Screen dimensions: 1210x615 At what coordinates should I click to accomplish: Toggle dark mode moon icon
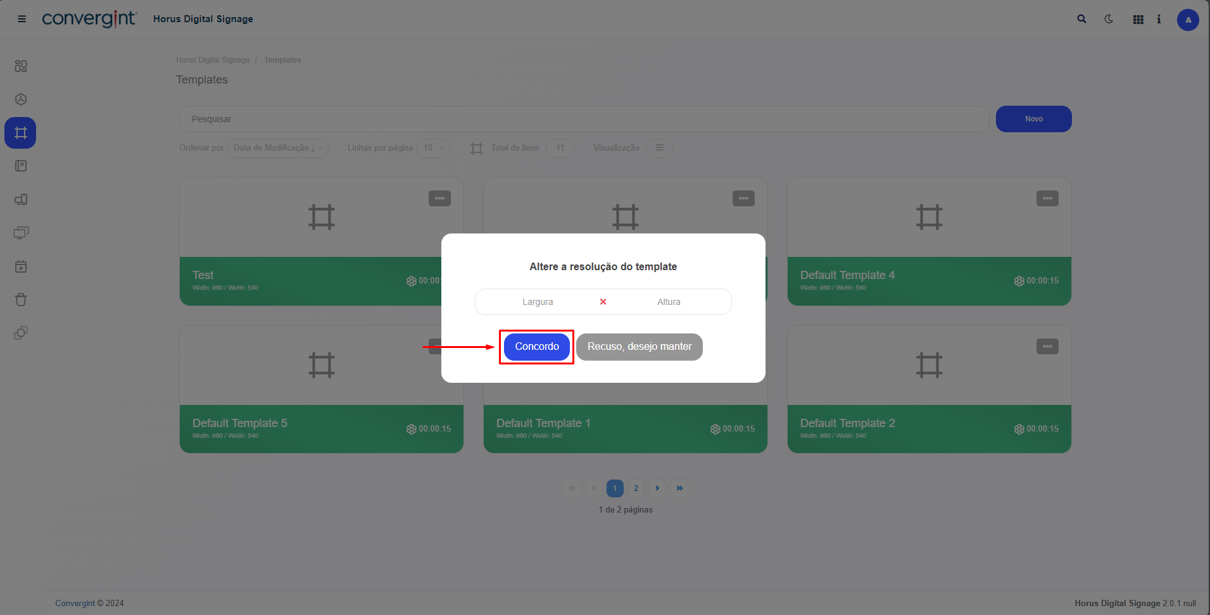(x=1109, y=19)
